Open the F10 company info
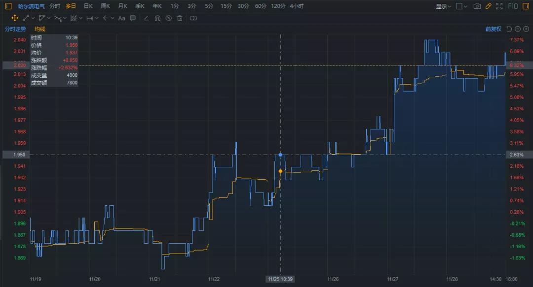Viewport: 533px width, 287px height. (x=513, y=6)
